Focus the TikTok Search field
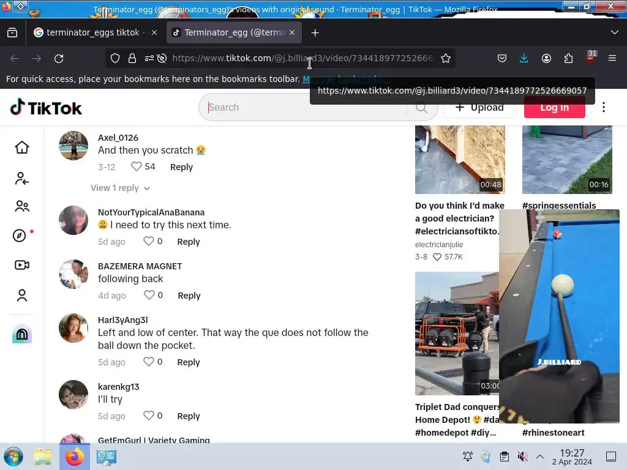Screen dimensions: 627x470 coord(306,107)
